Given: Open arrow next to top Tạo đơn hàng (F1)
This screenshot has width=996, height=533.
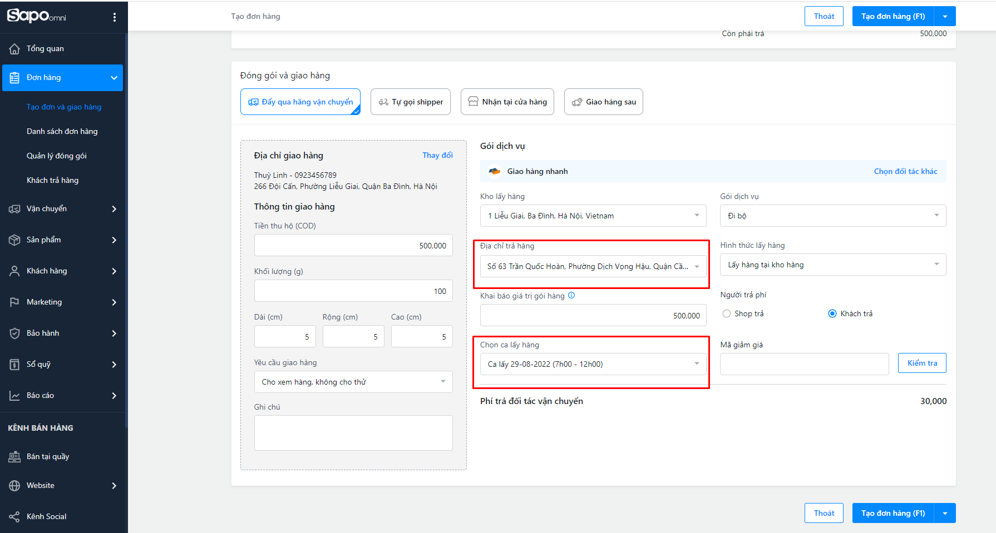Looking at the screenshot, I should [x=945, y=16].
